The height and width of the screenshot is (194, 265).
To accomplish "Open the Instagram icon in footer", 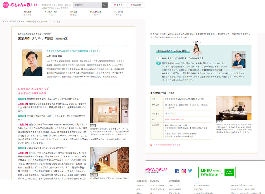I will [184, 171].
